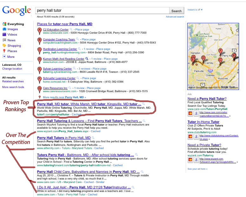This screenshot has width=246, height=197.
Task: Click the magnifier icon next to Kumon Math
Action: pos(87,59)
